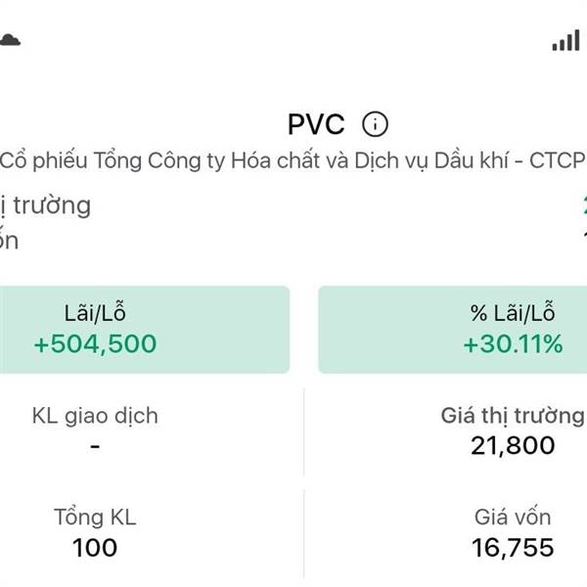Select the Tổng KL label

click(x=95, y=518)
